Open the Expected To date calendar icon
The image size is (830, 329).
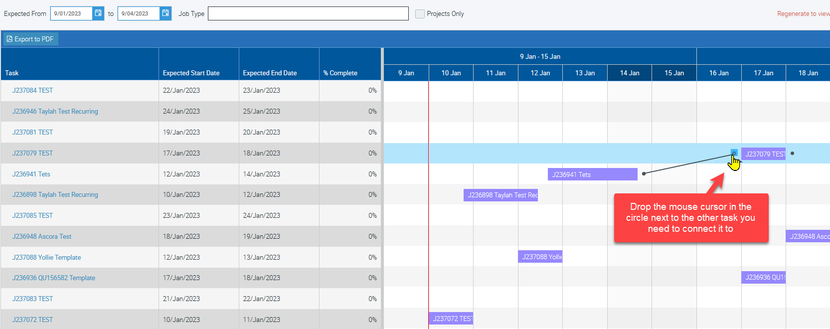pos(166,13)
